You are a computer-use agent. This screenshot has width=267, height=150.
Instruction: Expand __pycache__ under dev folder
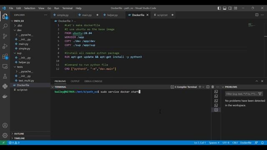pos(17,35)
